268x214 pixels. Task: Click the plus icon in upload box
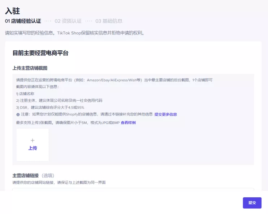click(33, 140)
